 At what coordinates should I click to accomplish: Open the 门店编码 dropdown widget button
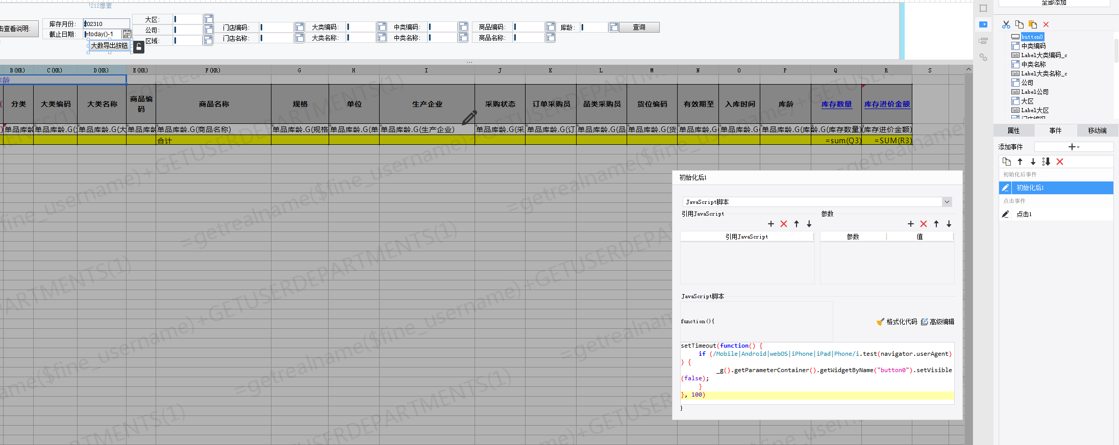pos(300,27)
